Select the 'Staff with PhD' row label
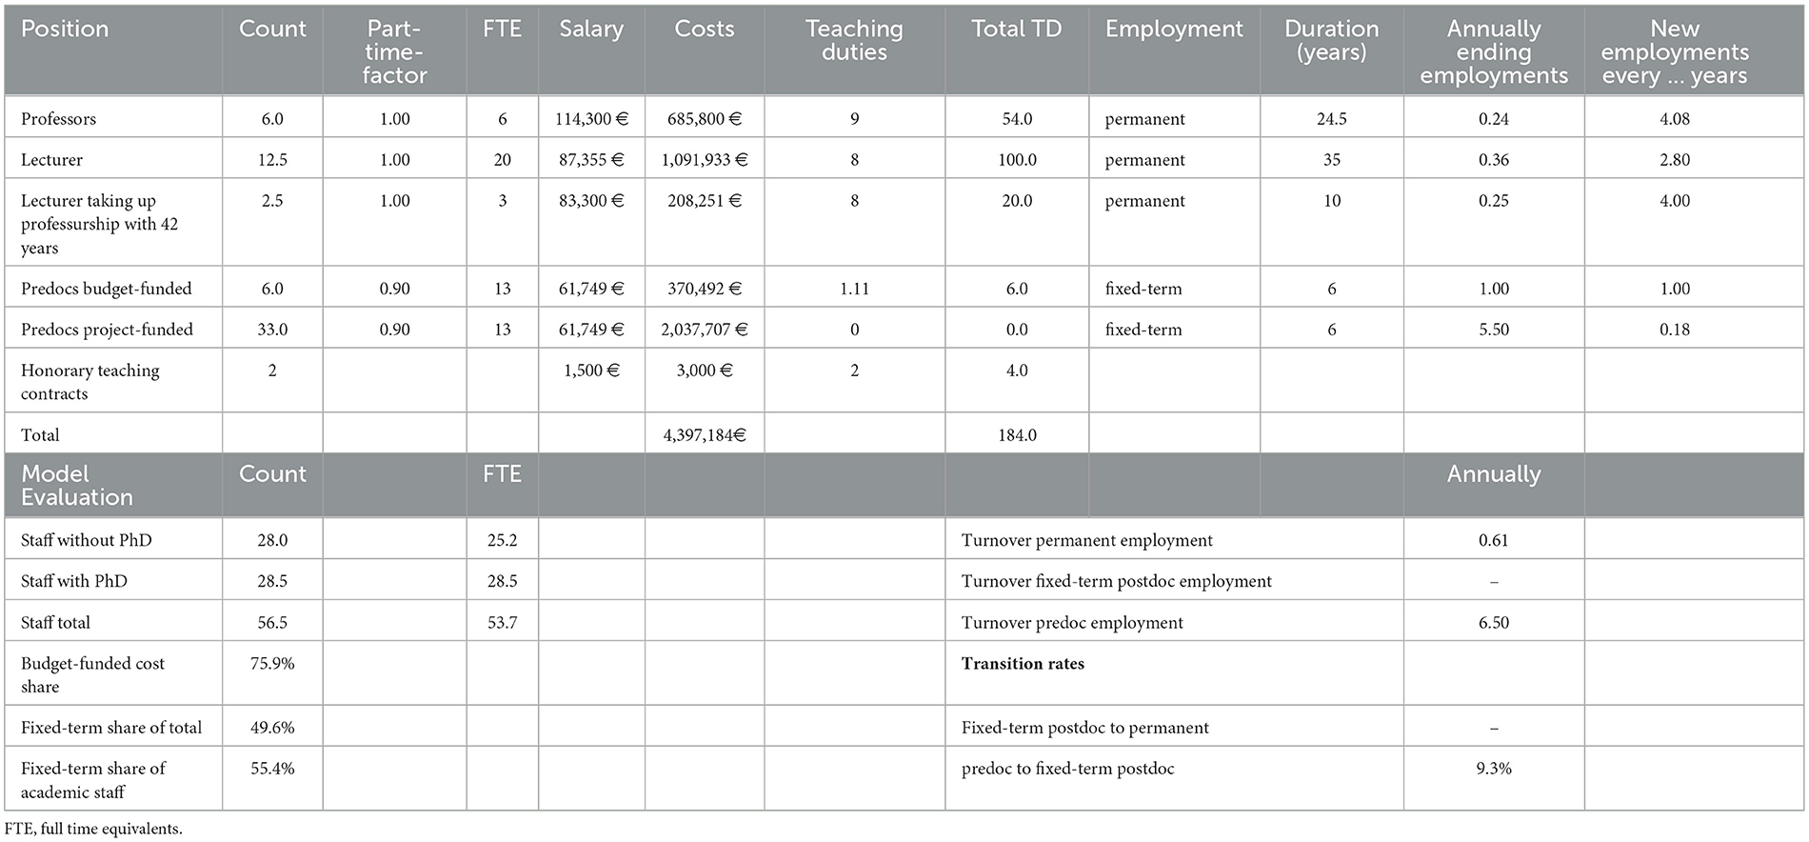1809x842 pixels. point(74,581)
